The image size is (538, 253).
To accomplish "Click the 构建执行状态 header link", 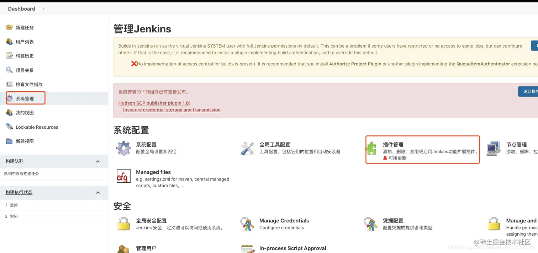I will click(x=19, y=192).
